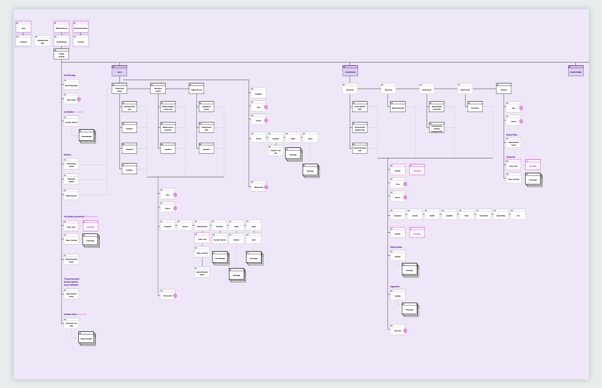Select the purple Products/Services section node
Viewport: 602px width, 388px height.
pos(350,71)
